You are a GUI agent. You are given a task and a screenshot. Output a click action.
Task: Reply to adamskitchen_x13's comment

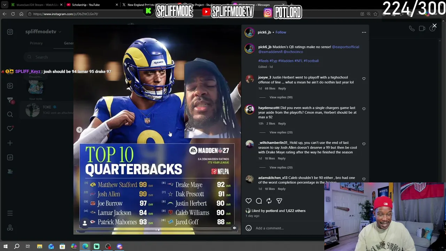coord(282,189)
